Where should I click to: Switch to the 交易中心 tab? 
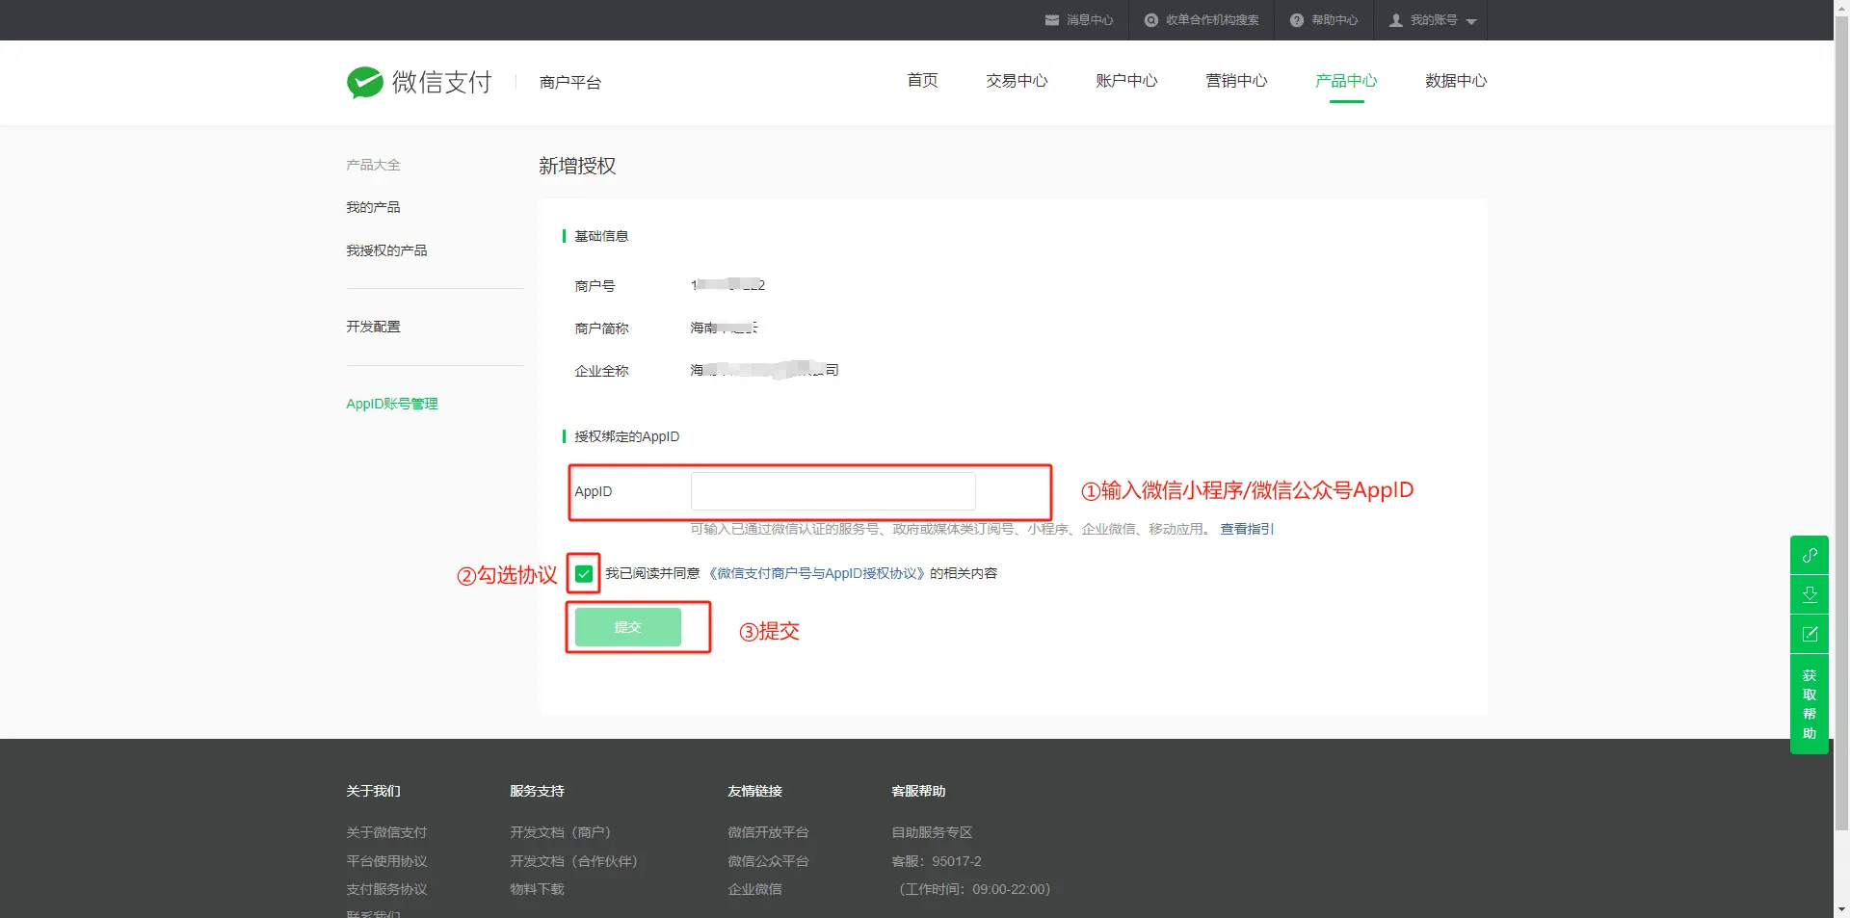(x=1017, y=81)
